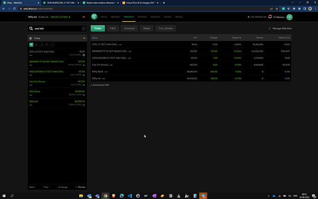Select sidebar watchlist page 4
Viewport: 318px width, 199px height.
pyautogui.click(x=47, y=45)
